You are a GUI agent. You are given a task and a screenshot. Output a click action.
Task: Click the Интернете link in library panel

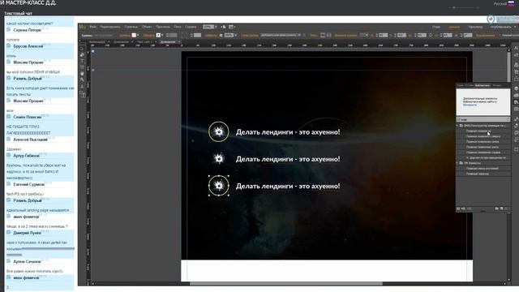[x=470, y=105]
